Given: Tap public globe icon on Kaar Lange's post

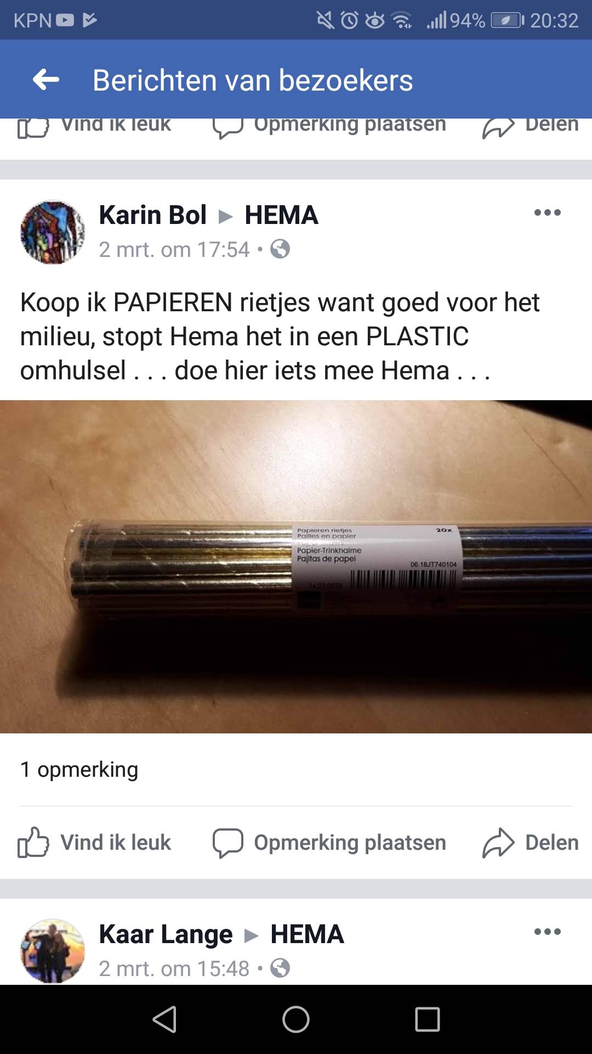Looking at the screenshot, I should pos(280,968).
